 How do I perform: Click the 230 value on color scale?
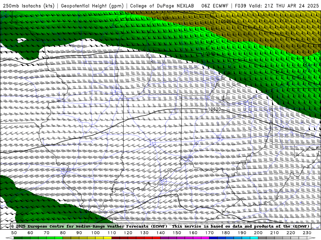click(307, 233)
